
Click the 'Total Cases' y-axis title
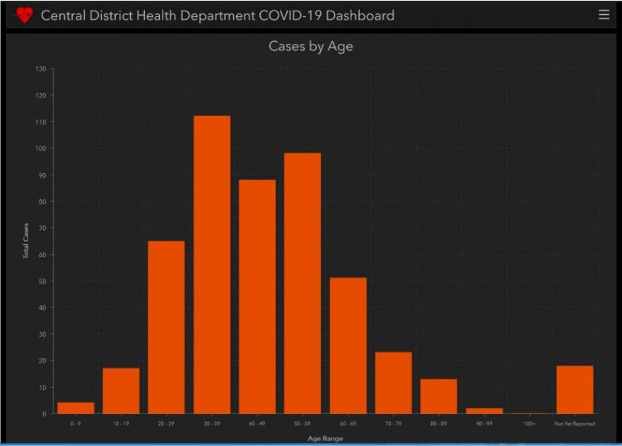point(26,242)
